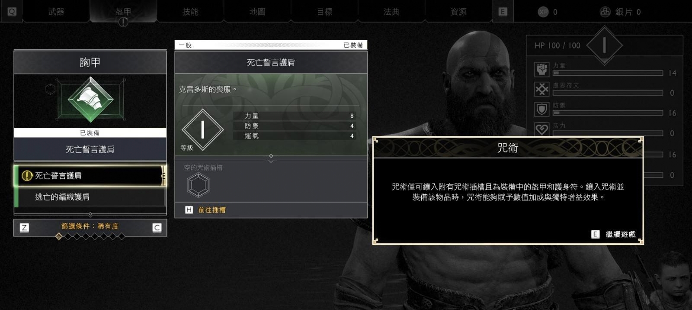
Task: Click the level rune diamond icon
Action: pos(202,129)
